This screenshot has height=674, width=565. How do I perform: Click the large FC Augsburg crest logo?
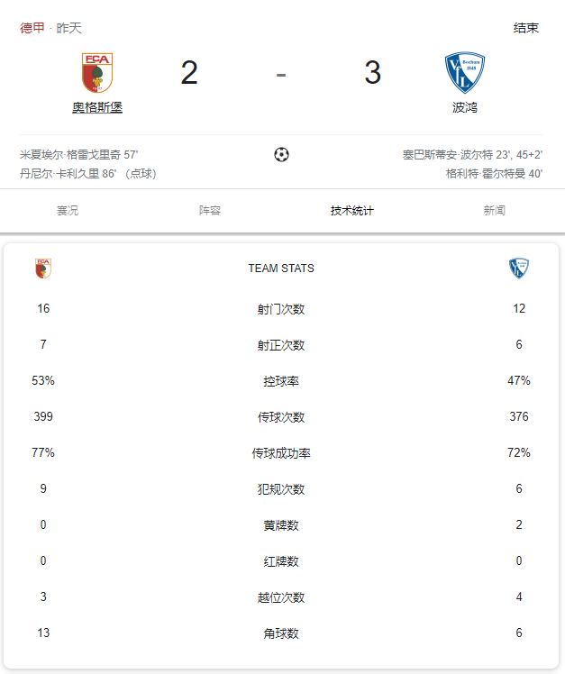[x=97, y=73]
